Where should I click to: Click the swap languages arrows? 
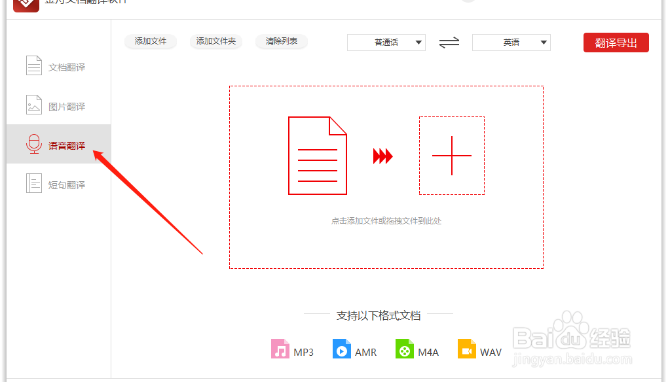click(x=449, y=42)
